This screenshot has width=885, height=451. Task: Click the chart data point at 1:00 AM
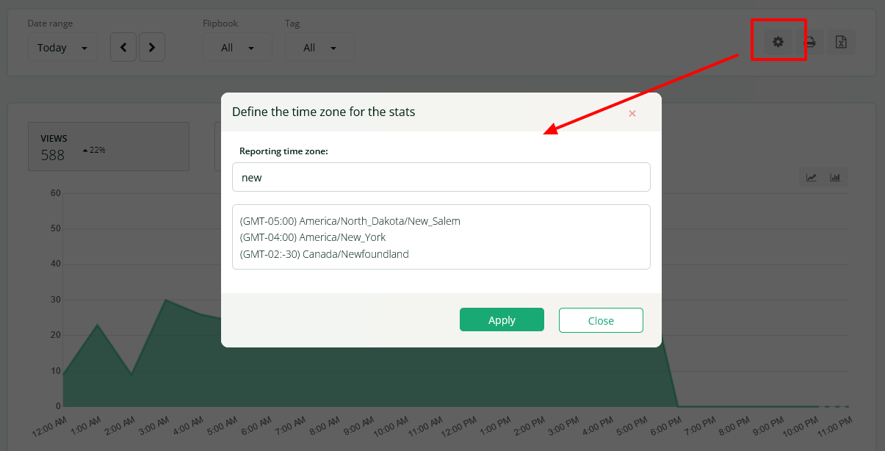click(98, 325)
